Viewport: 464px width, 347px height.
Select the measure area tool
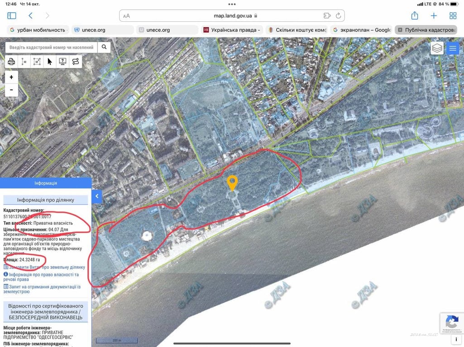click(x=37, y=61)
